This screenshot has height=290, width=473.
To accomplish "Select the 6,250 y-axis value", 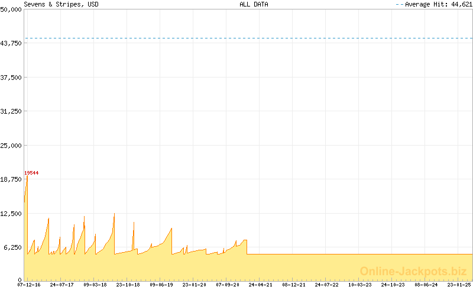I will pyautogui.click(x=12, y=247).
